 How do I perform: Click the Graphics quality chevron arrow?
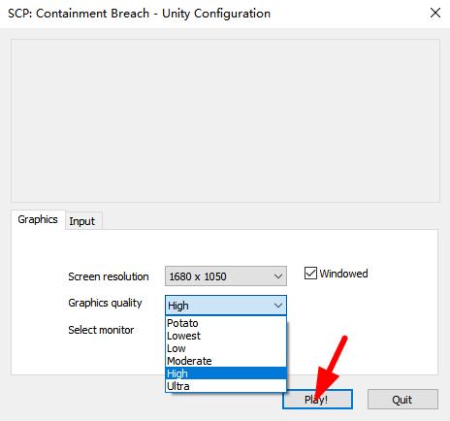[x=278, y=306]
